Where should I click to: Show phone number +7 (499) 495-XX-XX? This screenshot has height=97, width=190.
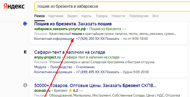(x=97, y=72)
